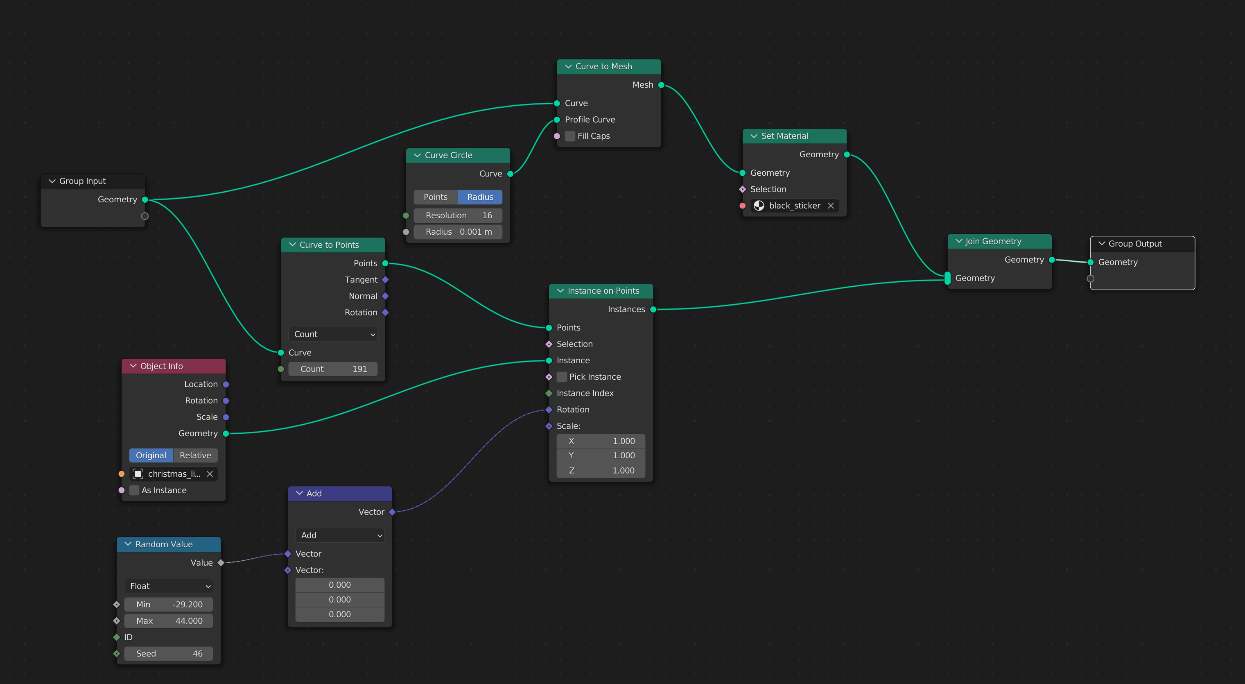The image size is (1245, 684).
Task: Enable the Fill Caps checkbox
Action: [570, 136]
